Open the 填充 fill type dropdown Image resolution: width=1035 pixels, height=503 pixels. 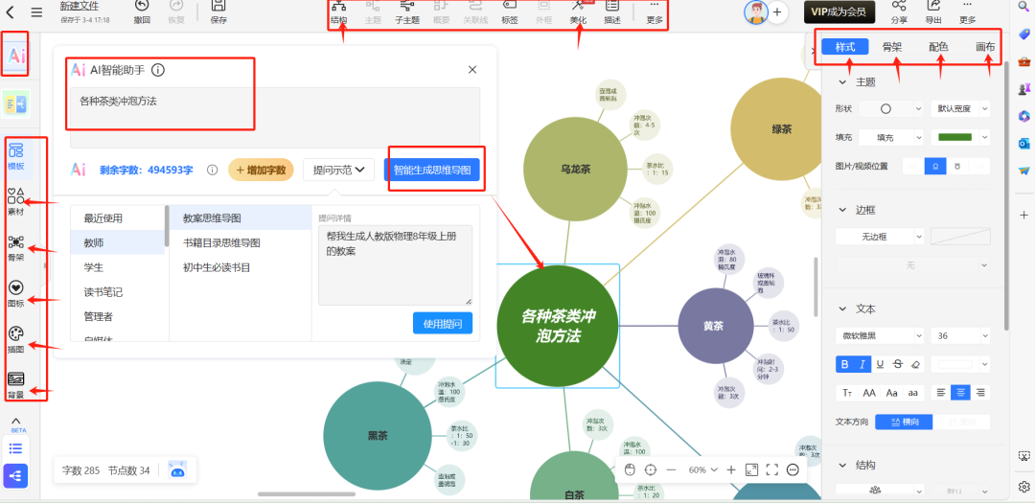(x=891, y=137)
